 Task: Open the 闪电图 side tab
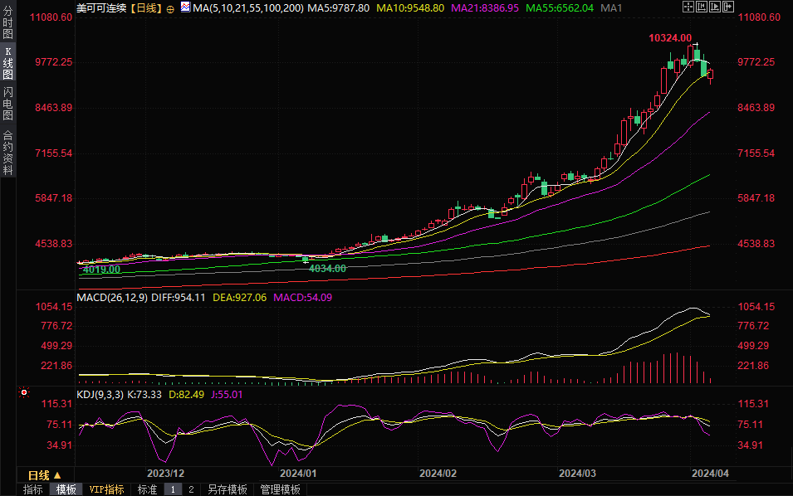click(x=7, y=103)
